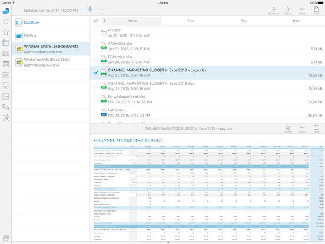
Task: Open the mail envelope icon in the sidebar
Action: click(x=6, y=54)
